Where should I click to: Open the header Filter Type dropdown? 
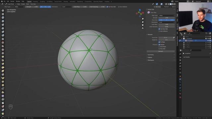19,7
